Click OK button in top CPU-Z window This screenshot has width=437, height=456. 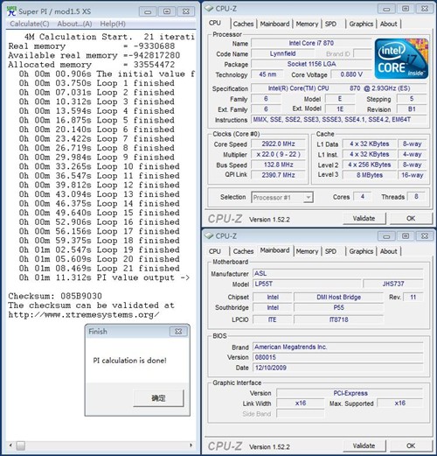pos(411,218)
